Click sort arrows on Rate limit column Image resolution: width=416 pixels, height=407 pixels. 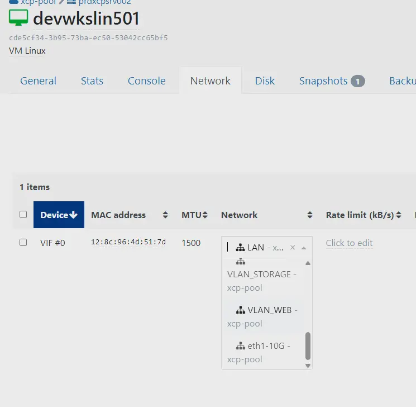[399, 215]
